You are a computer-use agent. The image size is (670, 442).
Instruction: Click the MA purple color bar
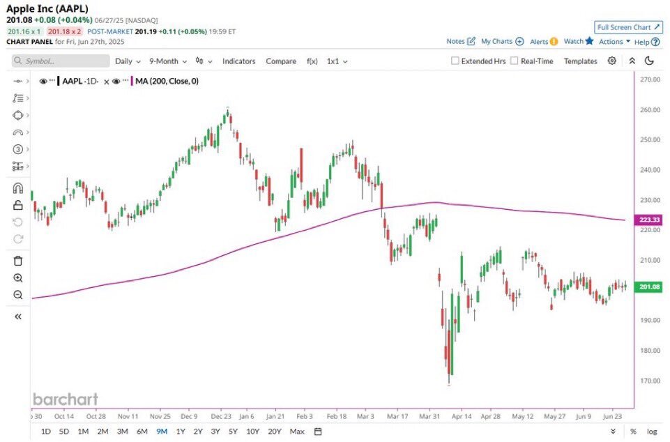132,81
